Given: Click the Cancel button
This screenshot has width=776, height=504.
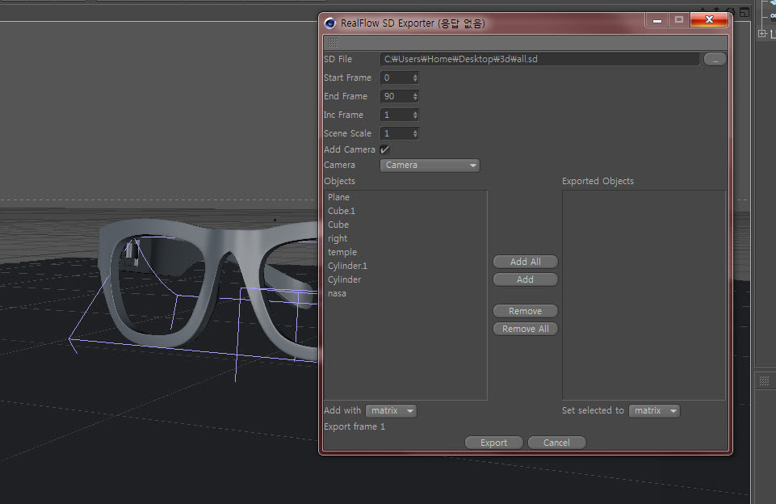Looking at the screenshot, I should tap(556, 443).
